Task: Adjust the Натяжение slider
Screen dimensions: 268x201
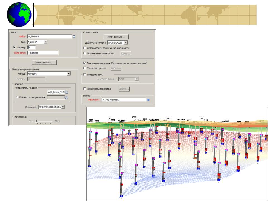Action: pyautogui.click(x=44, y=121)
